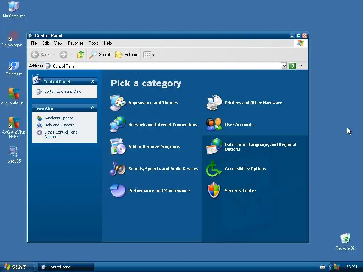This screenshot has height=272, width=363.
Task: Click the Performance and Maintenance link text
Action: pyautogui.click(x=159, y=191)
